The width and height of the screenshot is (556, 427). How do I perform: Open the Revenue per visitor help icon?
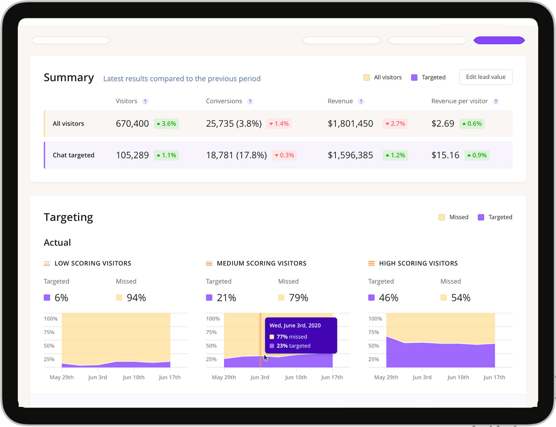click(x=496, y=101)
